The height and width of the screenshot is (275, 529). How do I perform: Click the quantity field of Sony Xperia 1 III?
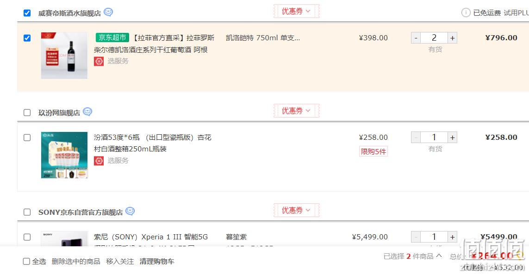[x=434, y=237]
